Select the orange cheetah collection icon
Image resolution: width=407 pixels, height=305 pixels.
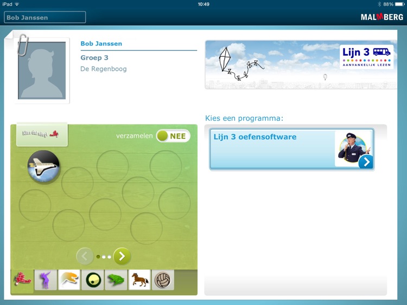point(69,280)
